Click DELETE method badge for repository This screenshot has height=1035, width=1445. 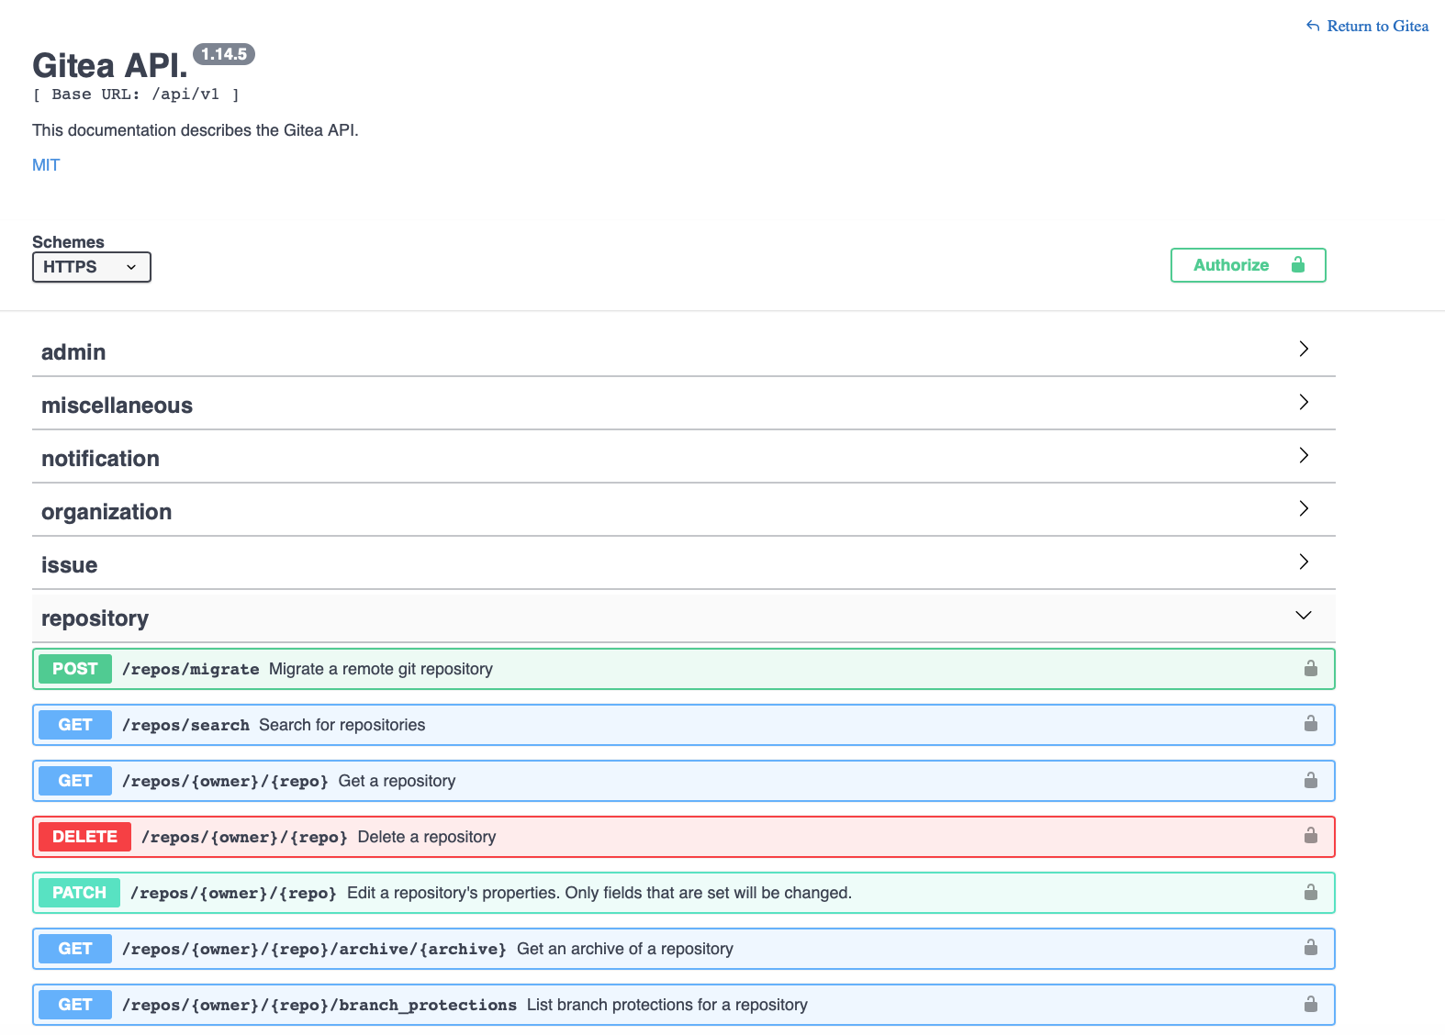[x=84, y=837]
